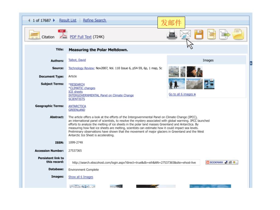Open the map diagram thumbnail
The image size is (280, 210).
click(209, 84)
